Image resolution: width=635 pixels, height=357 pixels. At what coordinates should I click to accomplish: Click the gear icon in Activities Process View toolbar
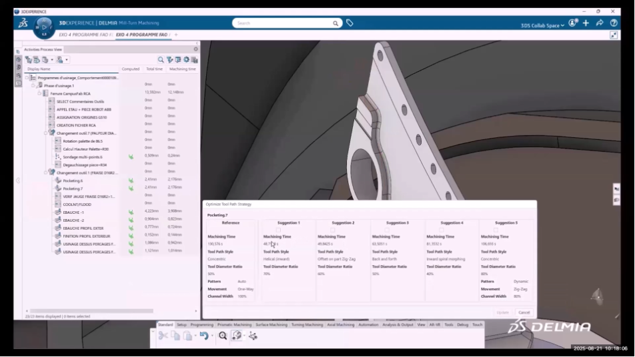(186, 60)
